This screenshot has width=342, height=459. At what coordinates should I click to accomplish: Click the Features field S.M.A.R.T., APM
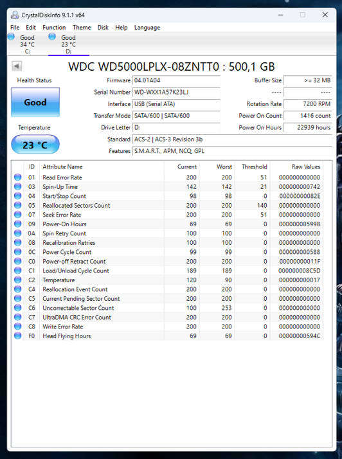click(x=232, y=151)
